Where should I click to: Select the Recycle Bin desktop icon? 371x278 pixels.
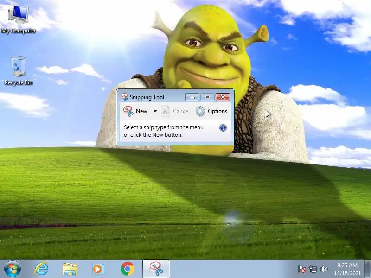click(19, 71)
